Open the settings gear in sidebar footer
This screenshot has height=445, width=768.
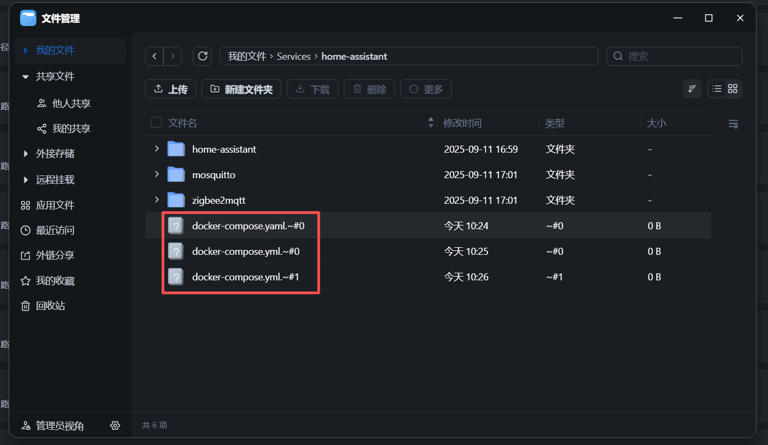click(x=115, y=425)
